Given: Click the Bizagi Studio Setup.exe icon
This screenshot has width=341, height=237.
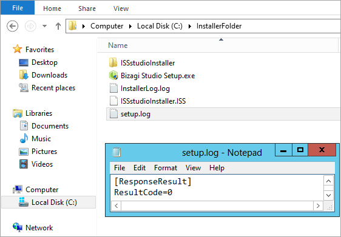Looking at the screenshot, I should click(x=113, y=75).
